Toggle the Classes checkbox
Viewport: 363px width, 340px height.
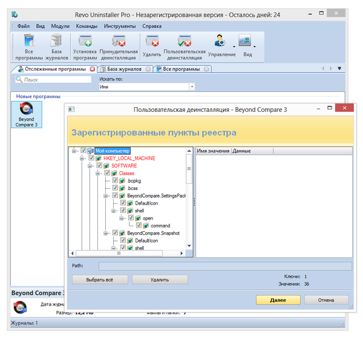pos(107,173)
